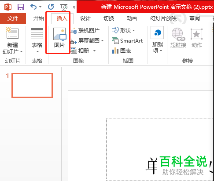Click the 联机图片 online pictures icon
Screen dimensions: 214x181
pyautogui.click(x=74, y=30)
